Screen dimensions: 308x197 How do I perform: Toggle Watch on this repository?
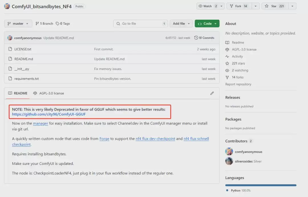208,6
